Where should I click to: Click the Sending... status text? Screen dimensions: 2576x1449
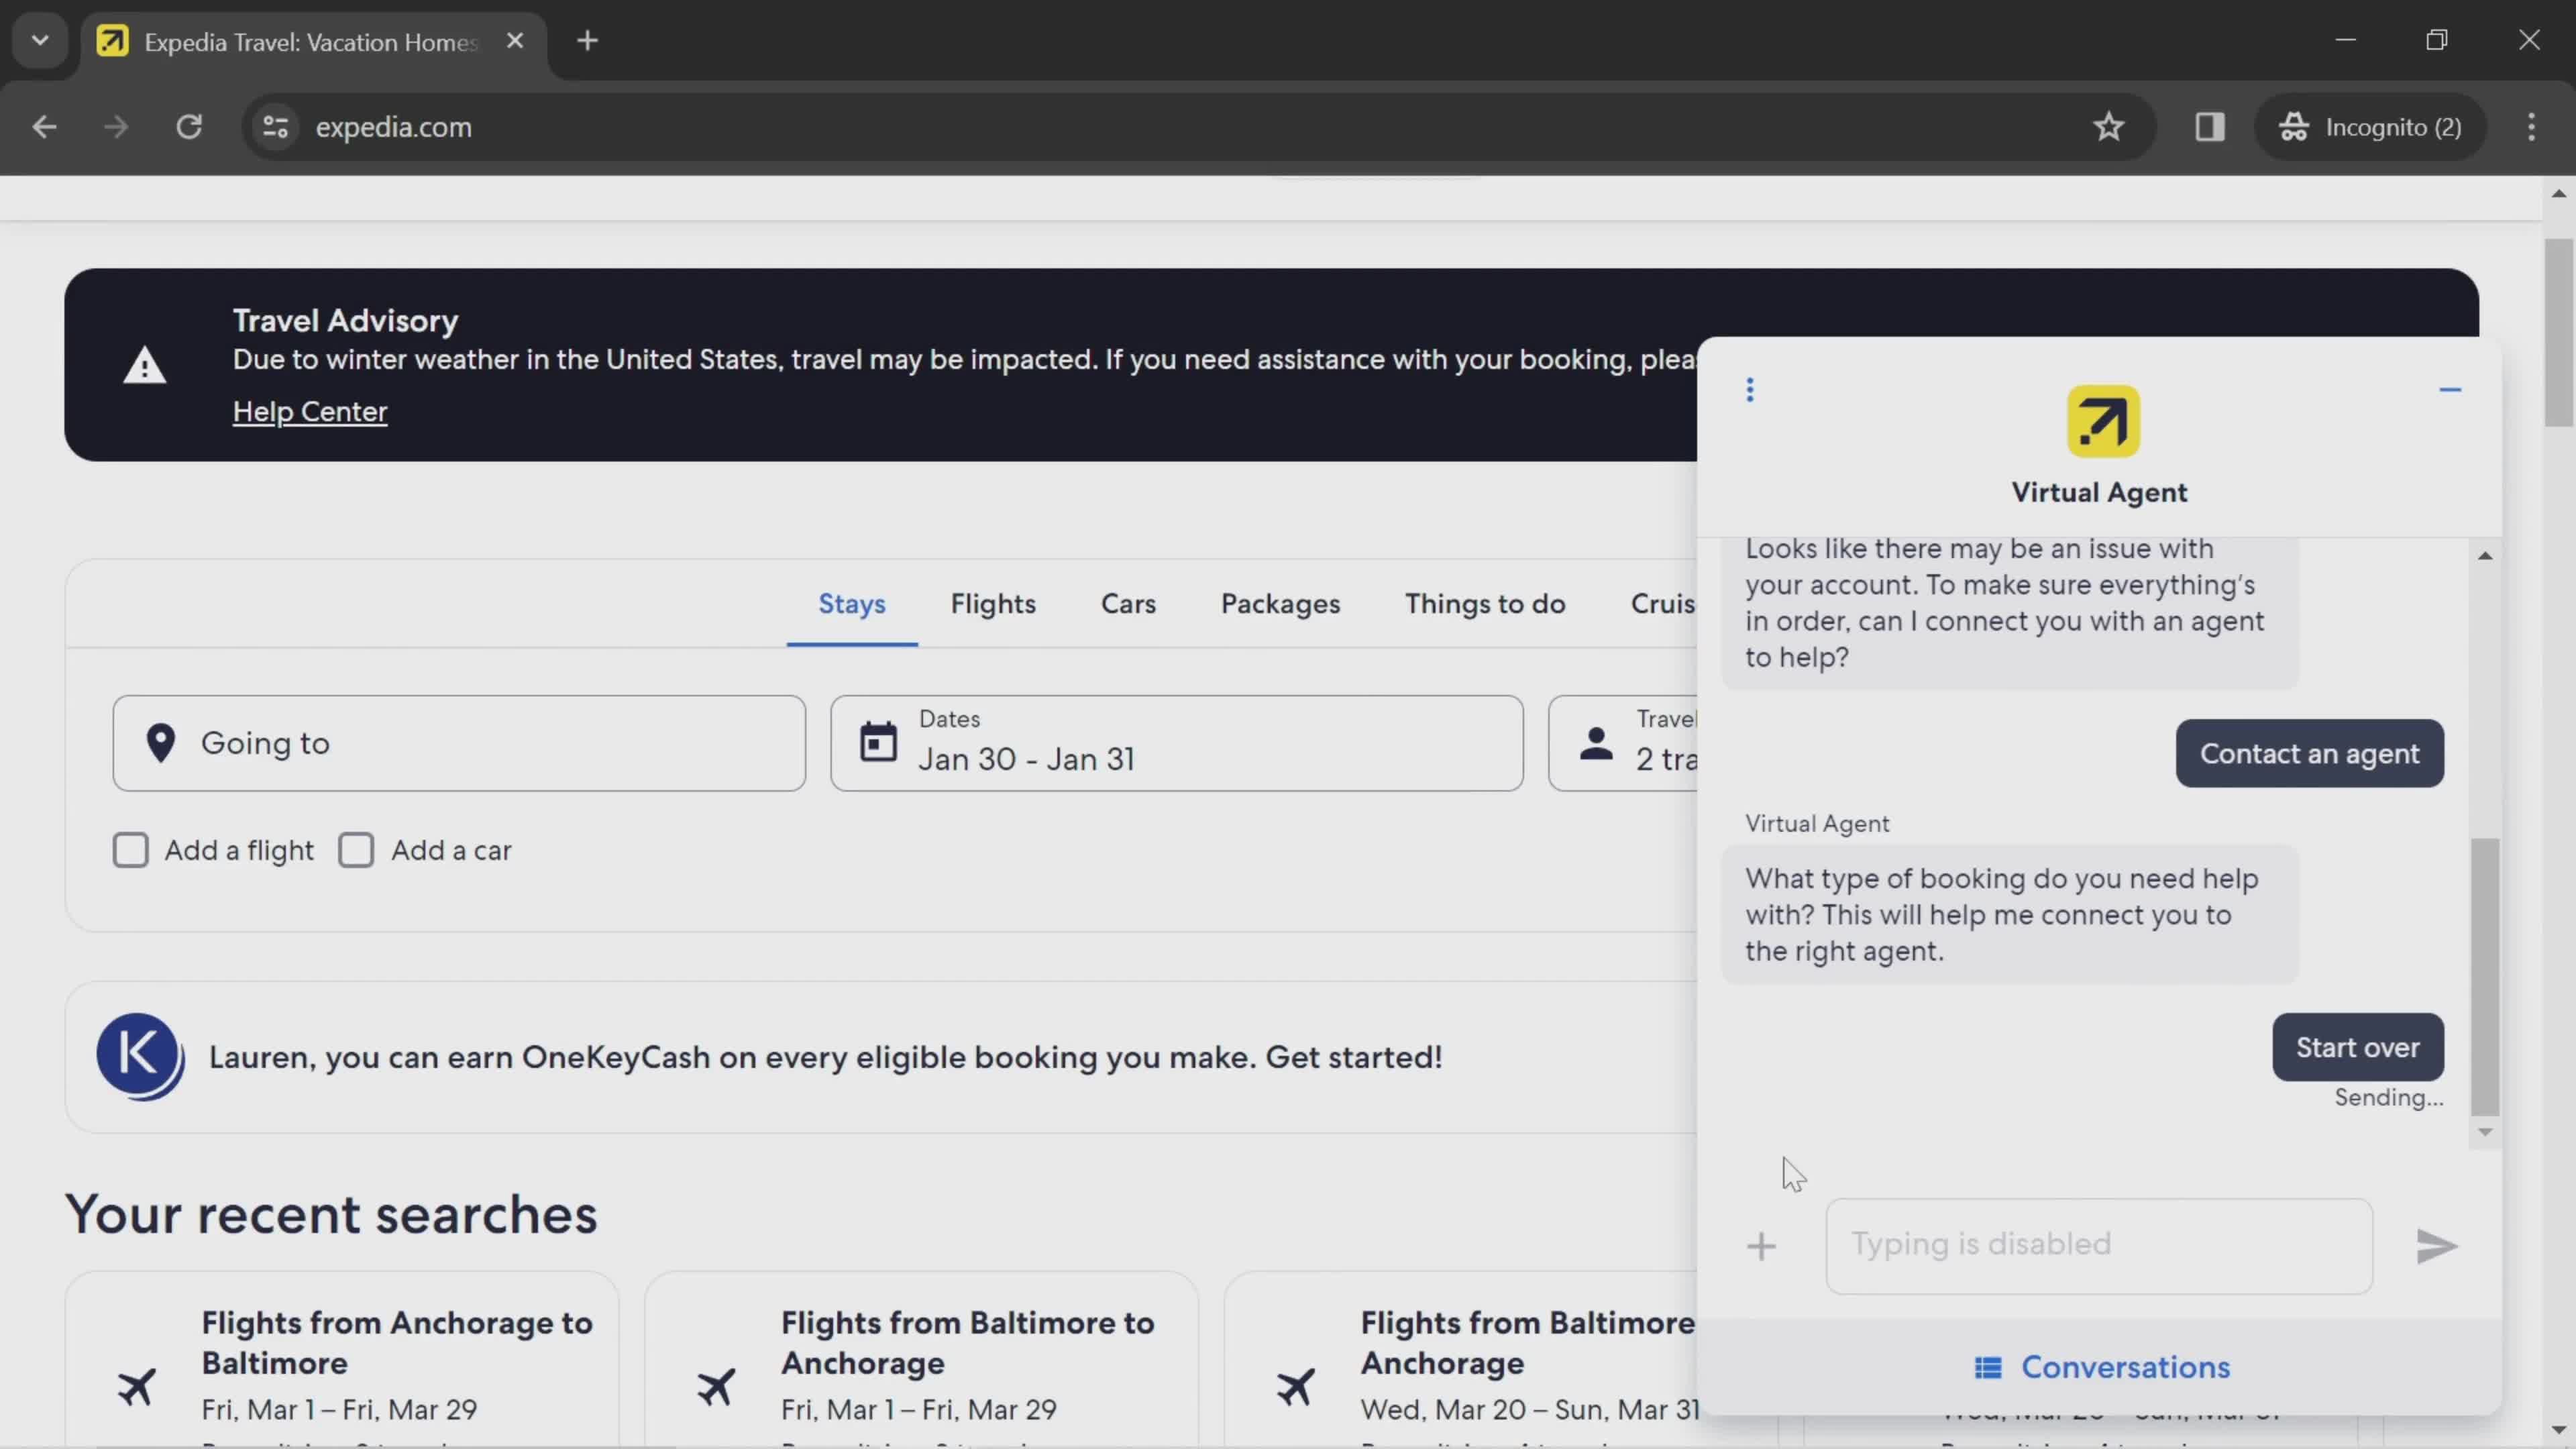tap(2388, 1097)
